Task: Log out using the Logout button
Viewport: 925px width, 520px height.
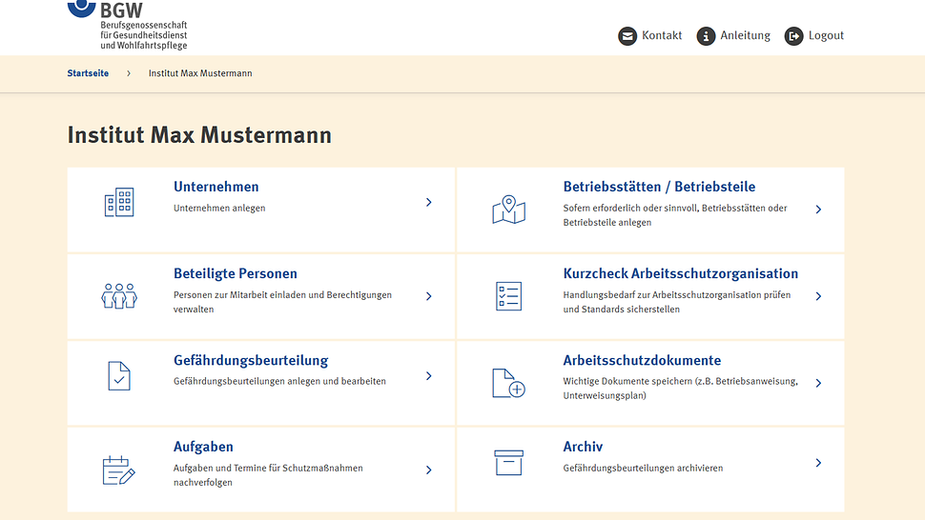Action: (814, 36)
